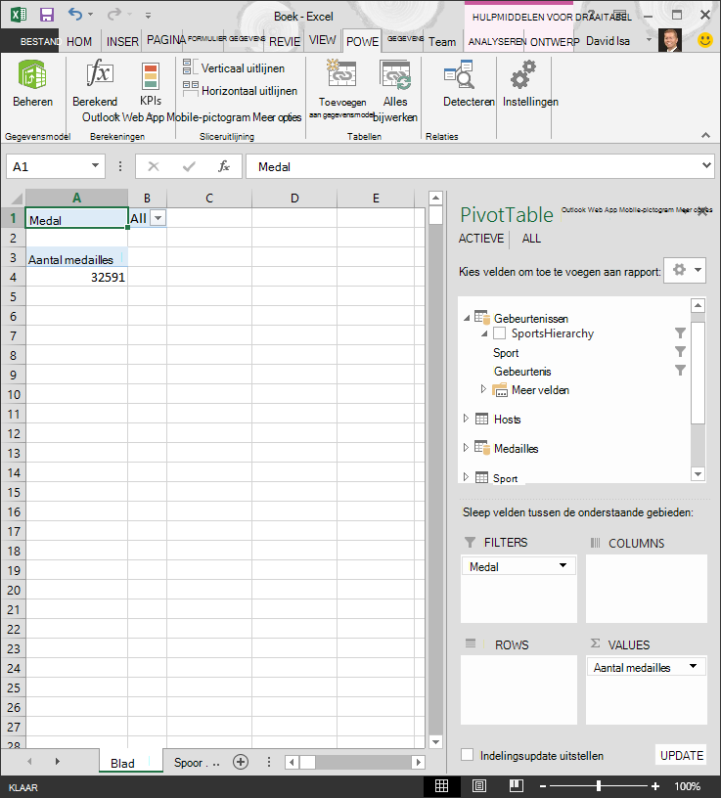Open the Team ribbon tab
Viewport: 721px width, 798px height.
pos(442,41)
